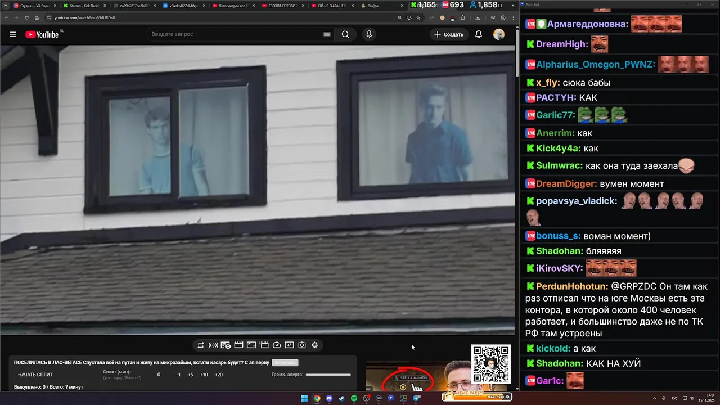Switch to Я посмотрел все browser tab
The width and height of the screenshot is (720, 405).
233,6
